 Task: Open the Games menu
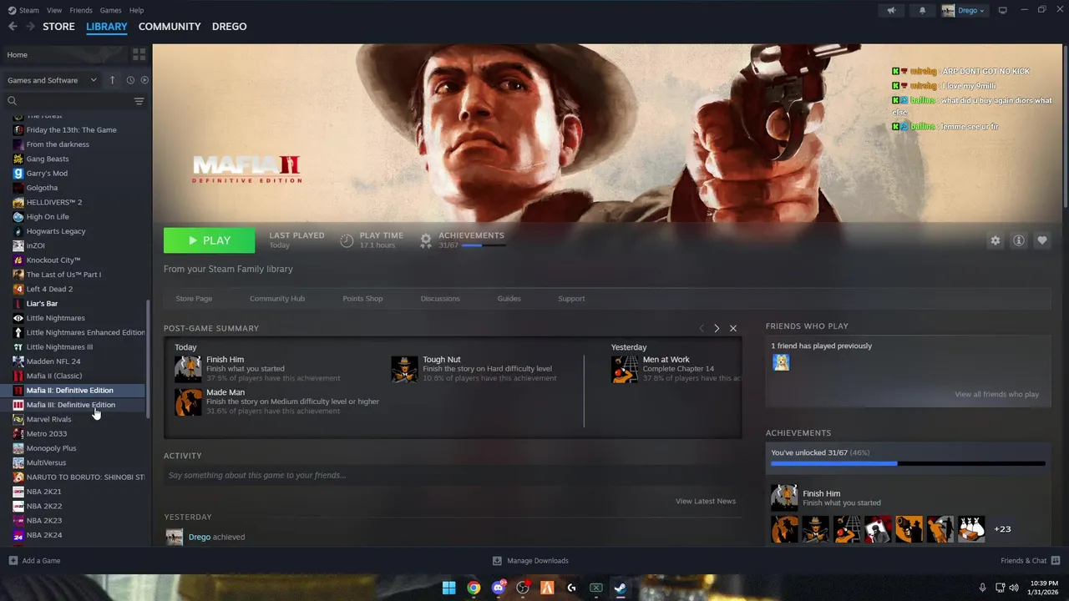tap(110, 10)
